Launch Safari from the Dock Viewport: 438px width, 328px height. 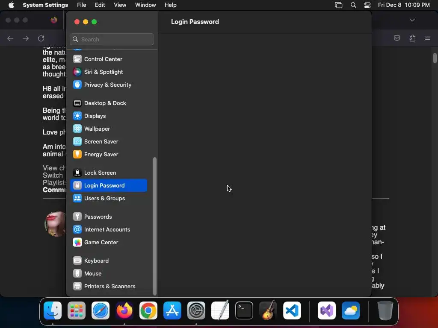[x=101, y=310]
